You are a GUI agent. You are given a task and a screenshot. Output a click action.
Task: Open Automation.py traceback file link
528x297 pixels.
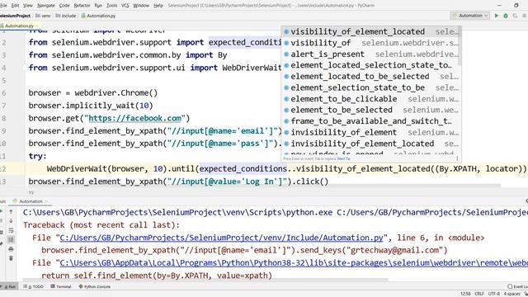coord(221,238)
